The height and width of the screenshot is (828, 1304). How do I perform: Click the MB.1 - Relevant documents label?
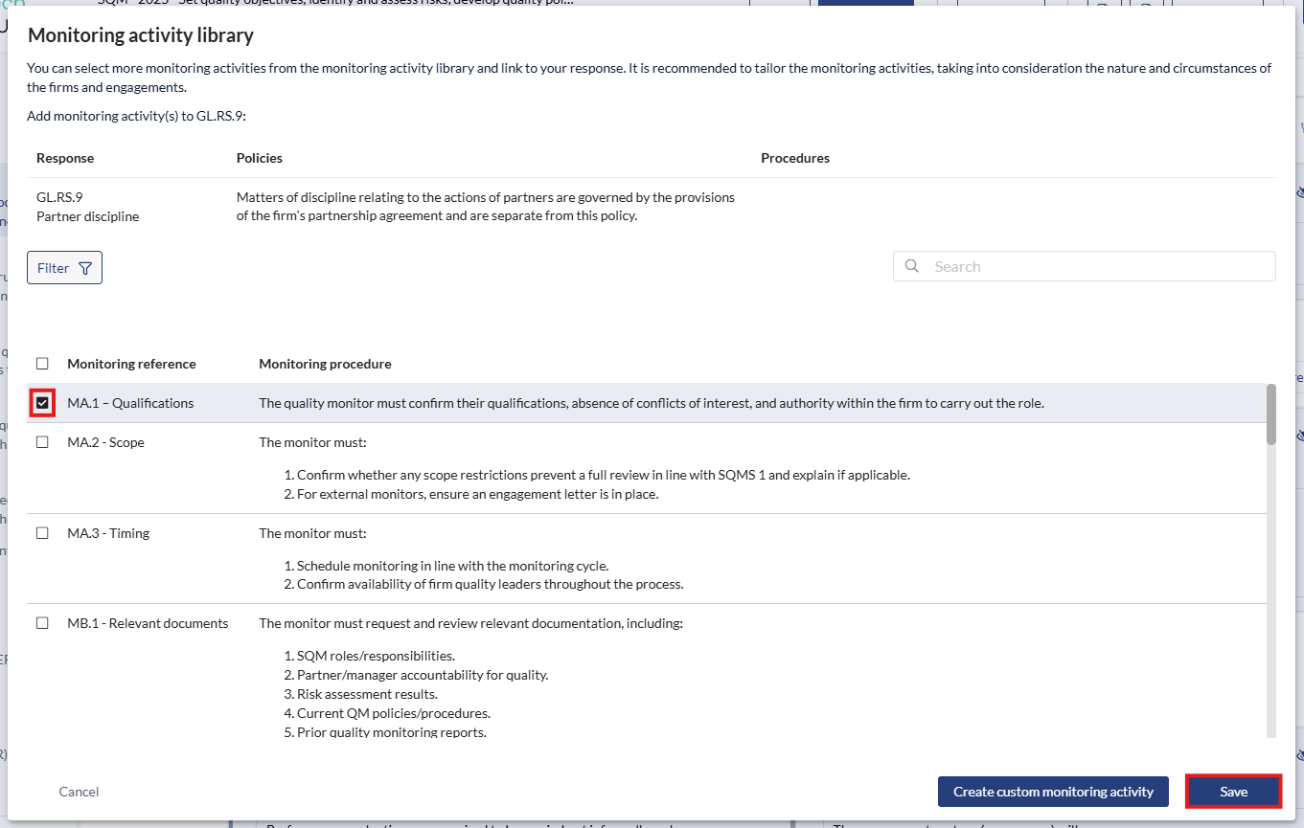click(x=148, y=623)
